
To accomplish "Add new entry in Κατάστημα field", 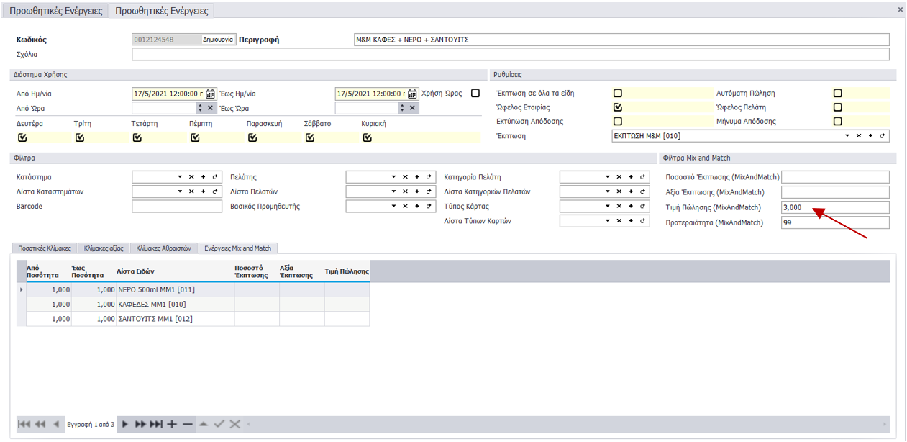I will pyautogui.click(x=204, y=177).
